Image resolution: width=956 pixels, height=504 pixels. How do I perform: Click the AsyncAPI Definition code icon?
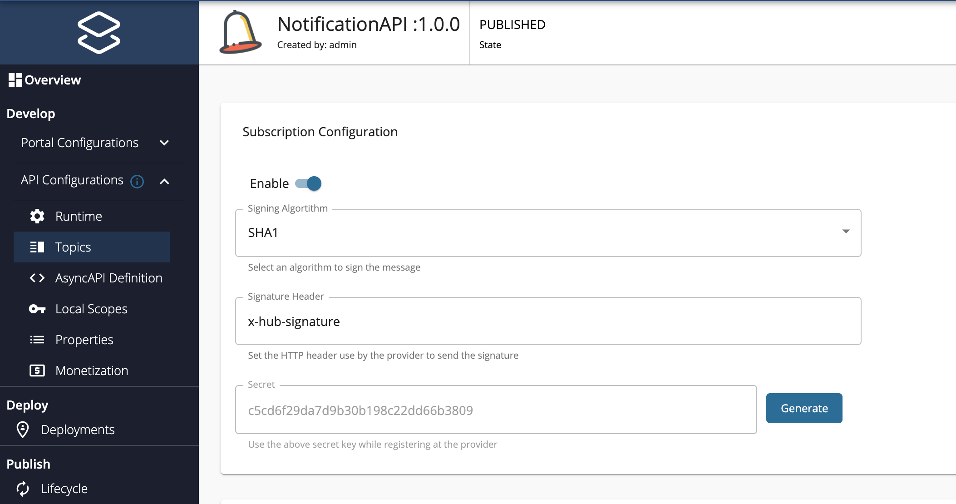[x=36, y=277]
